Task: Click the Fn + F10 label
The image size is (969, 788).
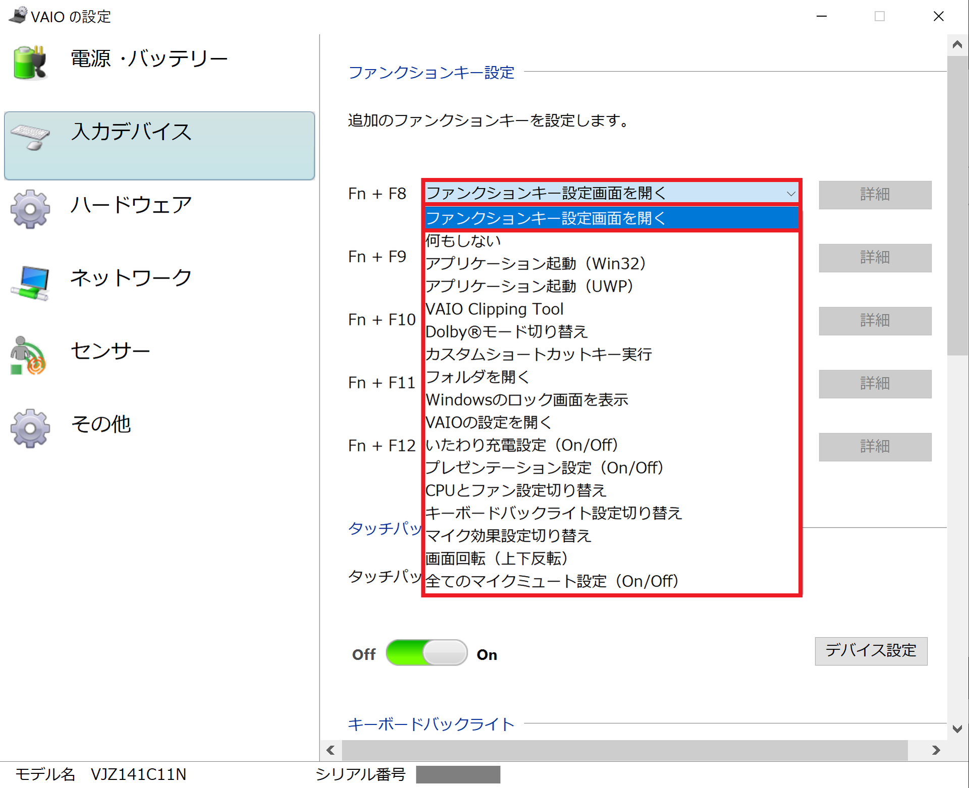Action: [382, 320]
